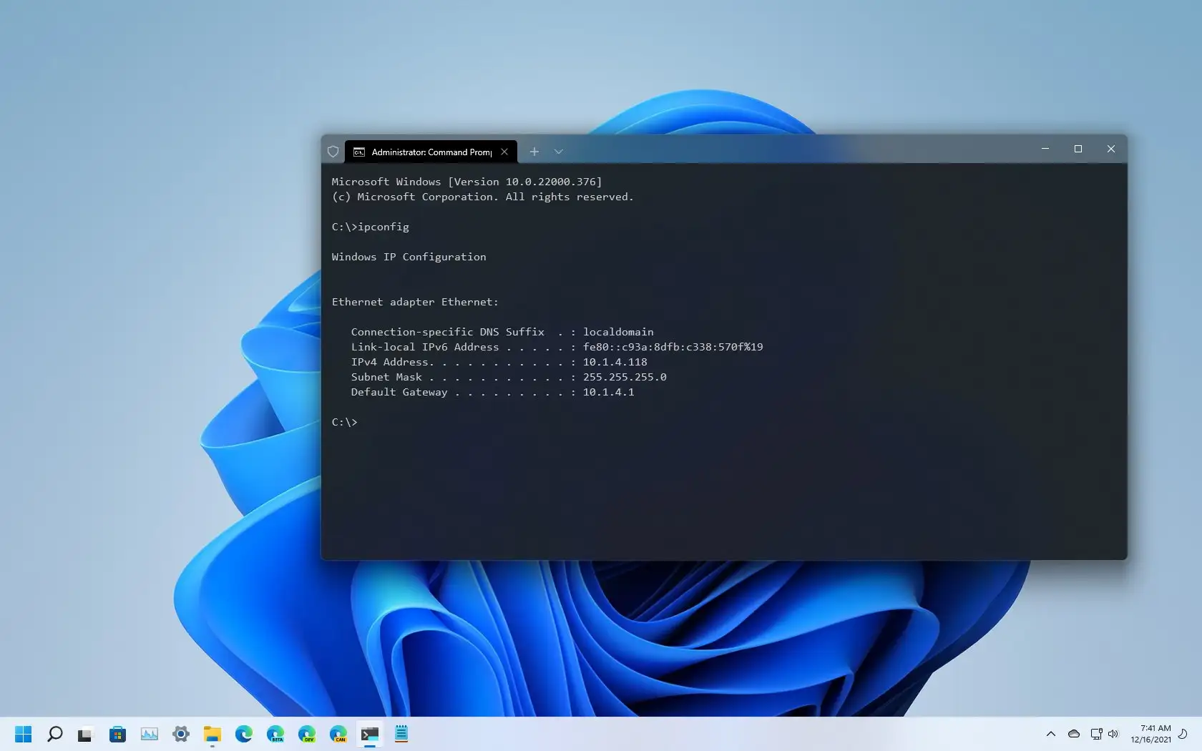The height and width of the screenshot is (751, 1202).
Task: Click the administrator shield icon in title bar
Action: click(x=333, y=152)
